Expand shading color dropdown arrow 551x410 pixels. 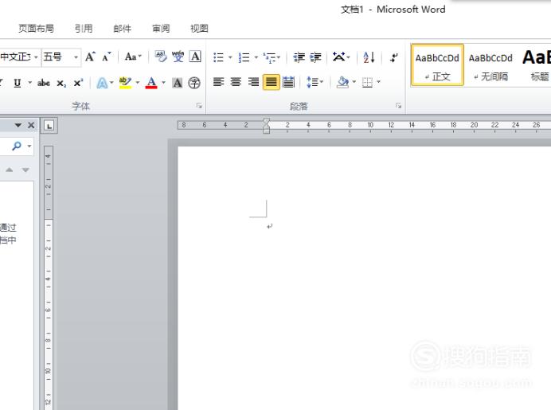tap(354, 82)
